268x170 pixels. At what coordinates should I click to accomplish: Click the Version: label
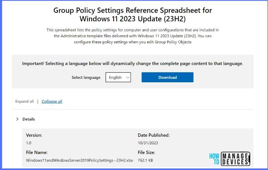click(x=34, y=135)
